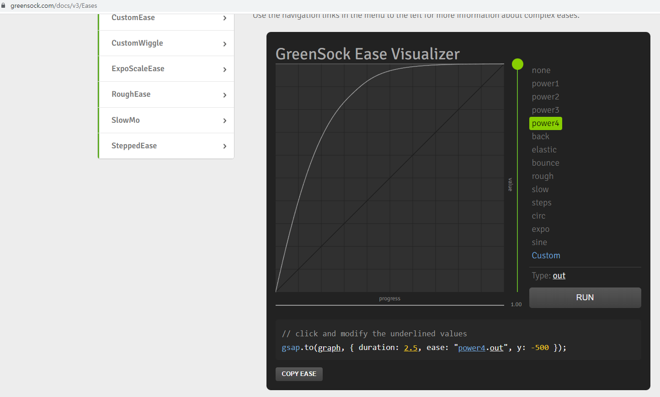Viewport: 660px width, 397px height.
Task: Click the progress bar under the graph
Action: (390, 305)
